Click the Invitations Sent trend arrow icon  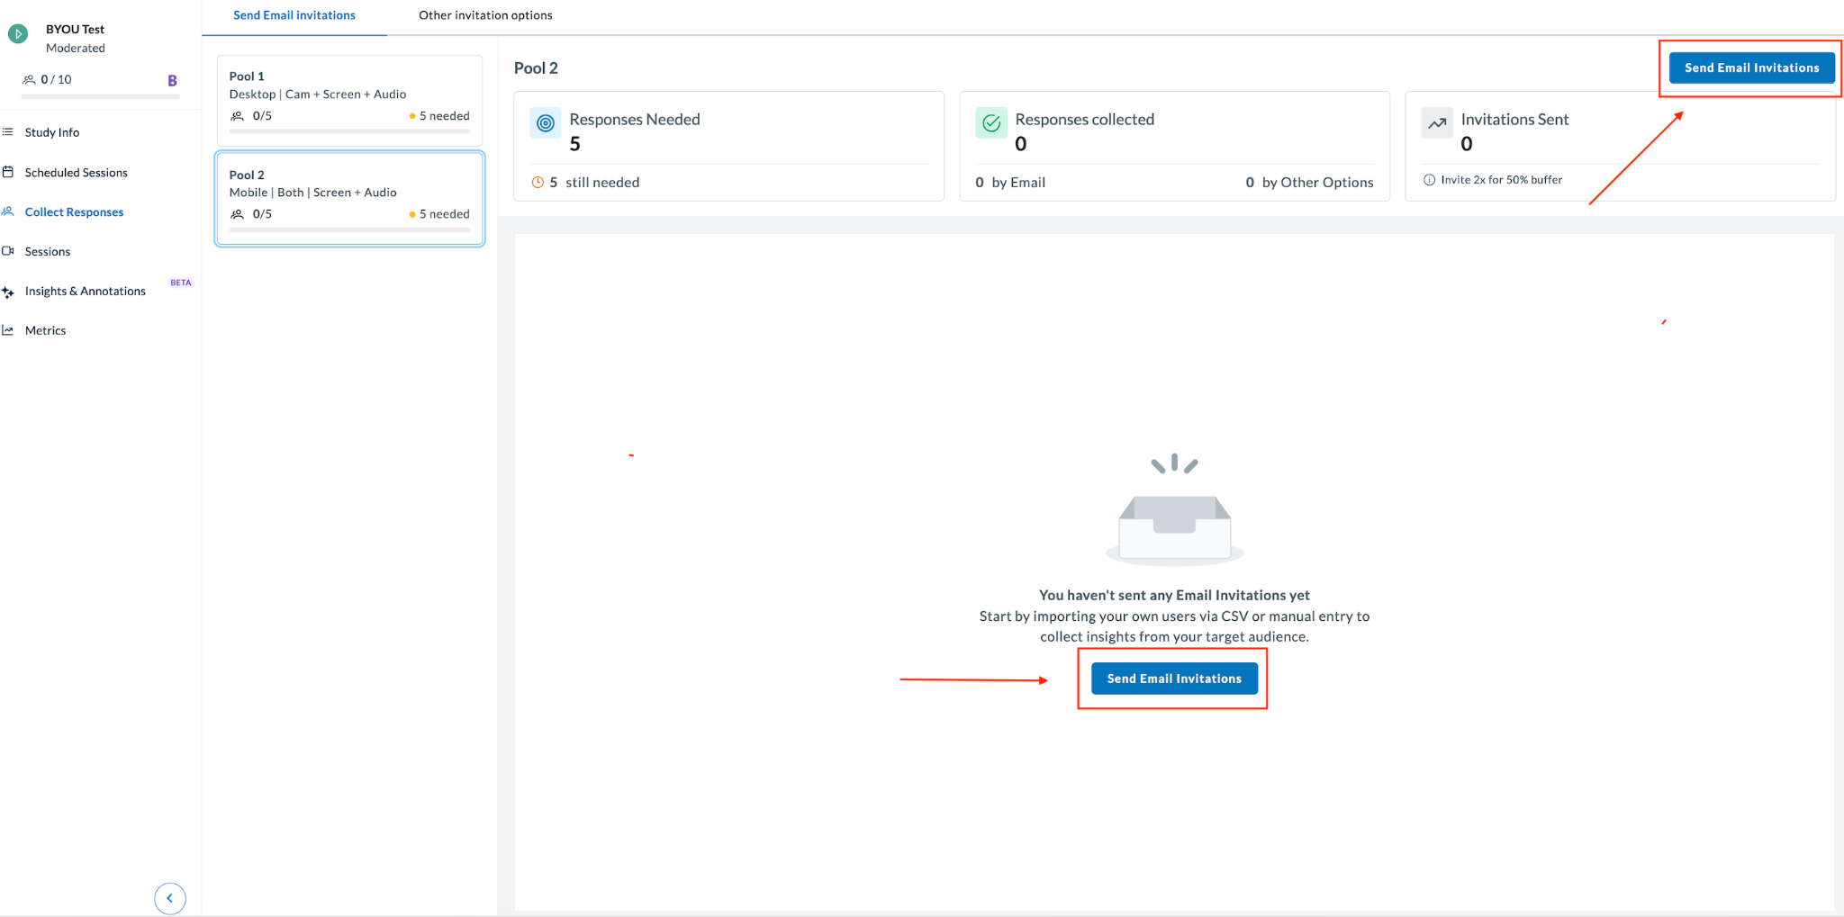[1437, 123]
